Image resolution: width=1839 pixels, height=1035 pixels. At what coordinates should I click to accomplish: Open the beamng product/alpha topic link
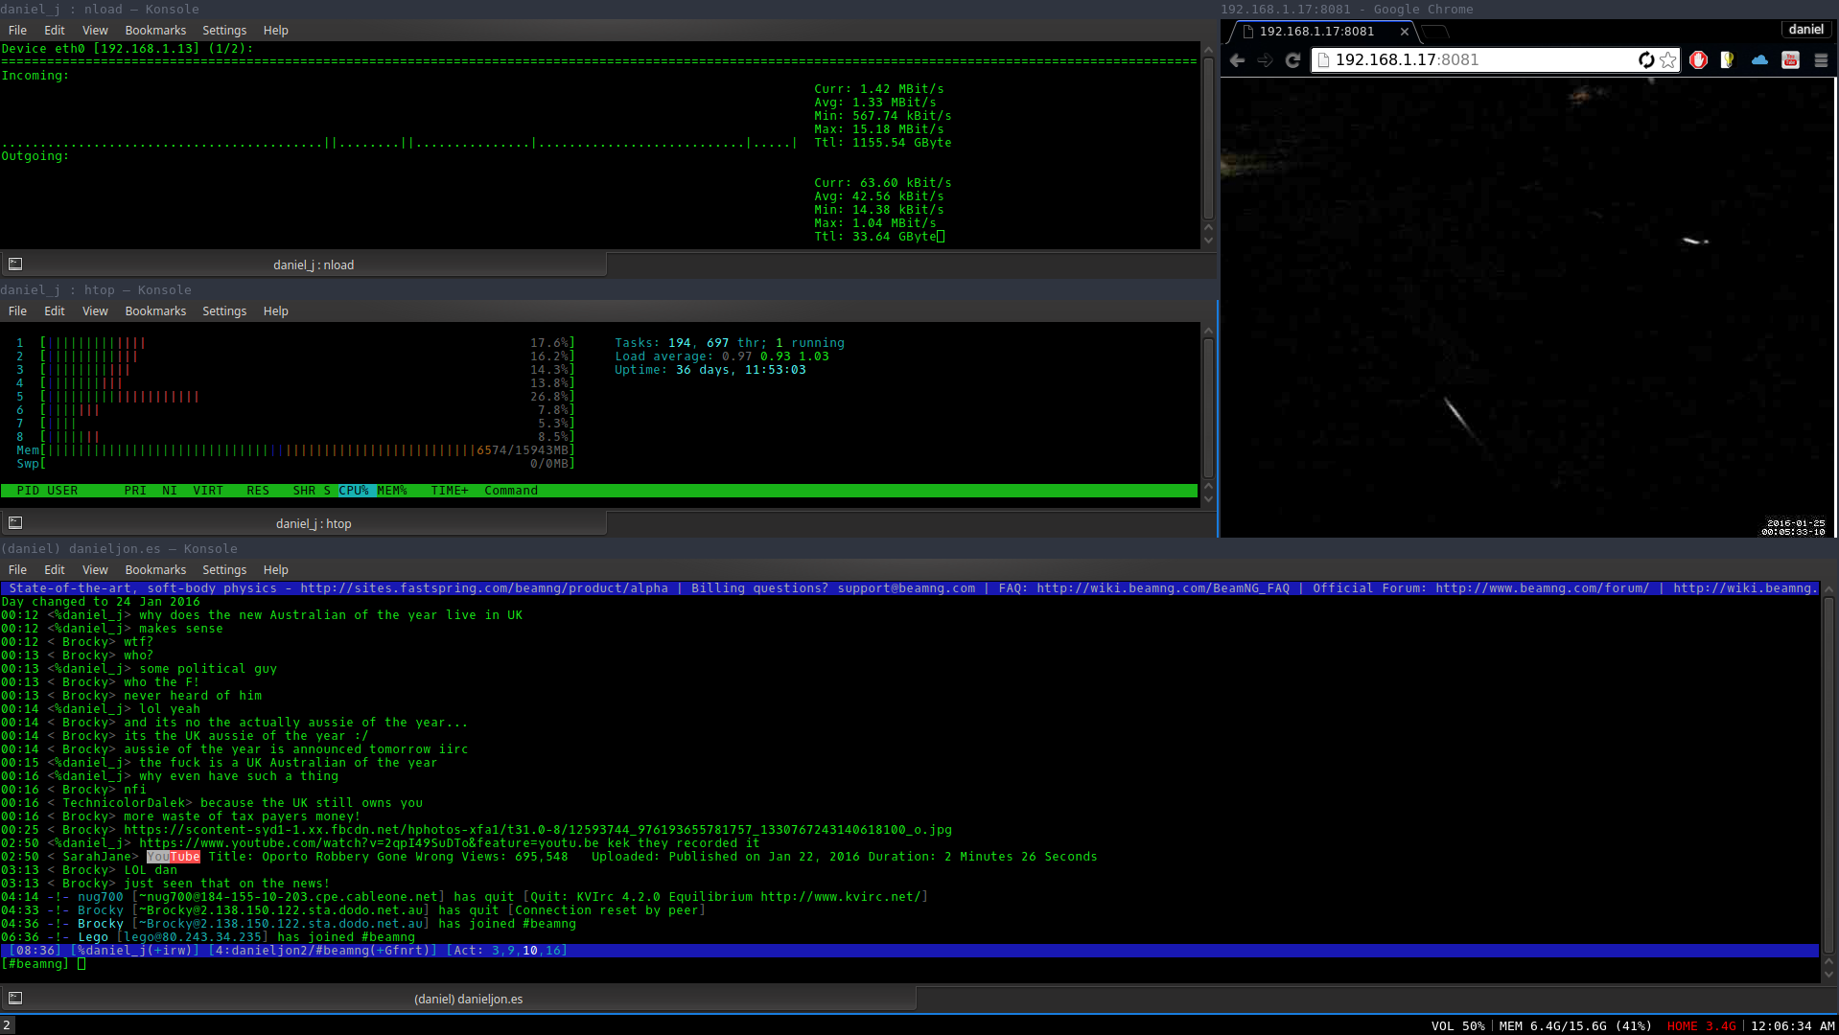(x=484, y=588)
